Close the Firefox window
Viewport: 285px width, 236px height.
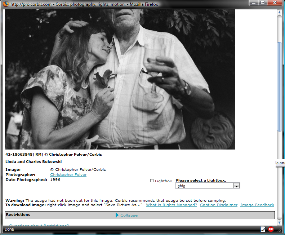[275, 3]
